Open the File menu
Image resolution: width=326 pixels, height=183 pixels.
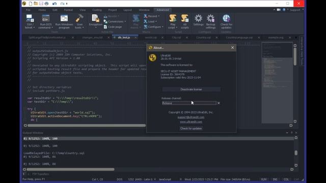28,10
